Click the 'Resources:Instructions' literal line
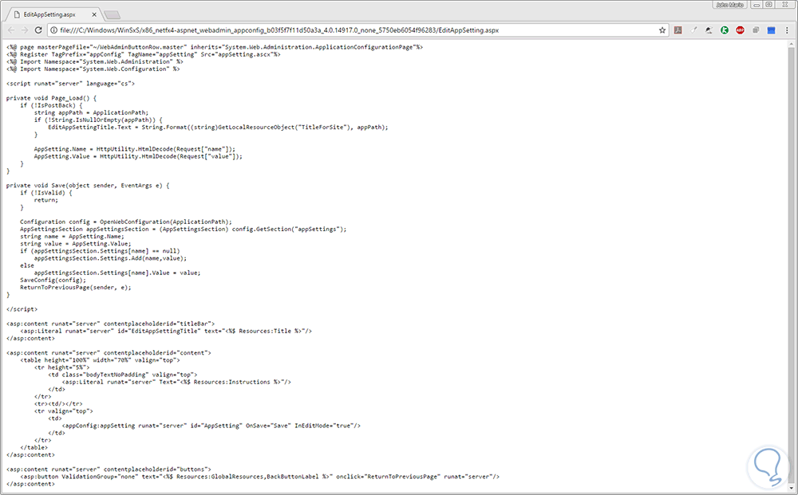The width and height of the screenshot is (798, 495). [x=176, y=382]
